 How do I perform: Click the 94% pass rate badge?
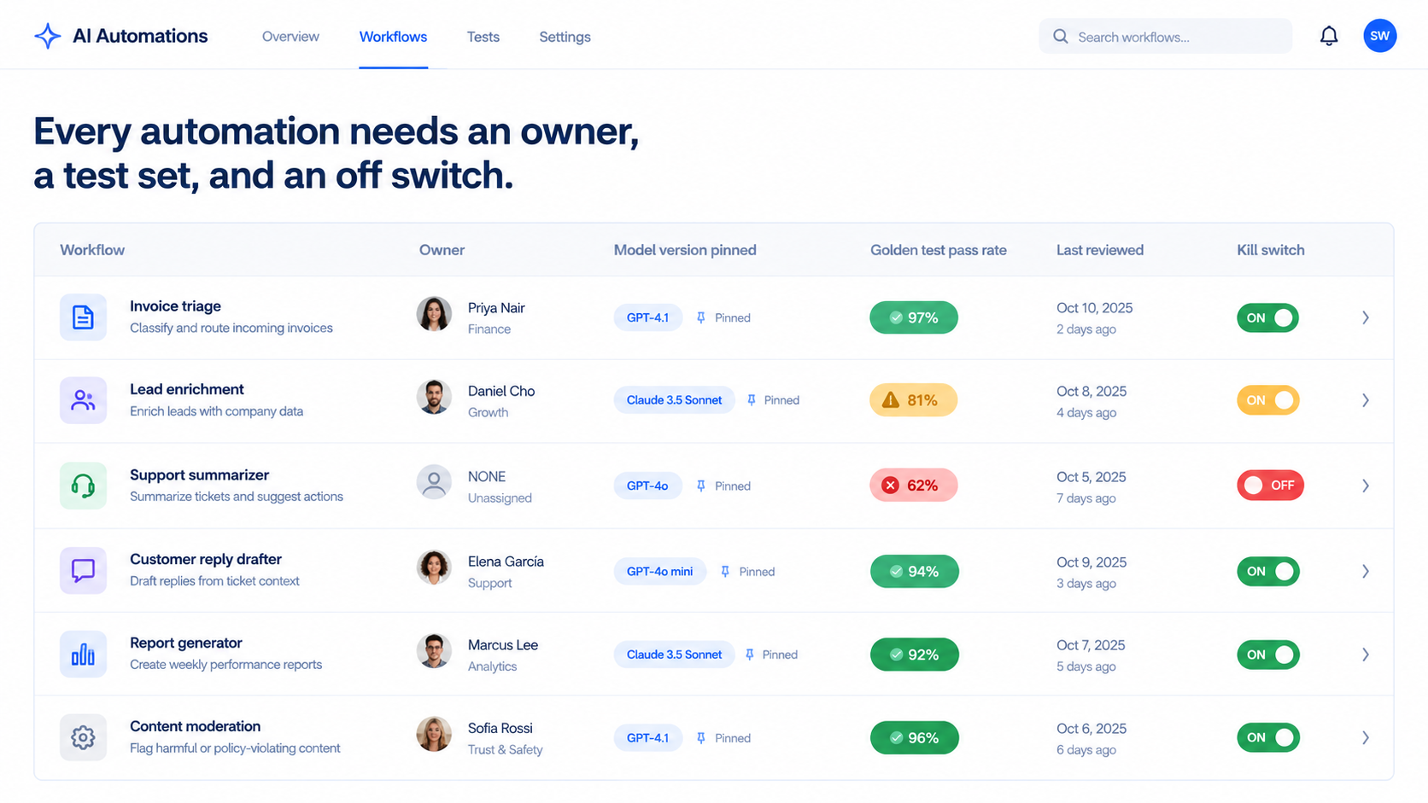pos(914,571)
